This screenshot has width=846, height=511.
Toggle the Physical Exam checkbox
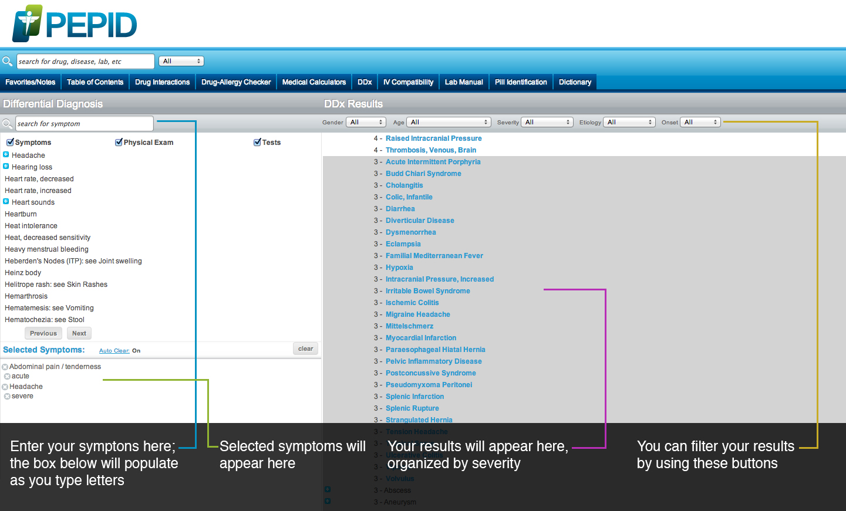pyautogui.click(x=119, y=142)
